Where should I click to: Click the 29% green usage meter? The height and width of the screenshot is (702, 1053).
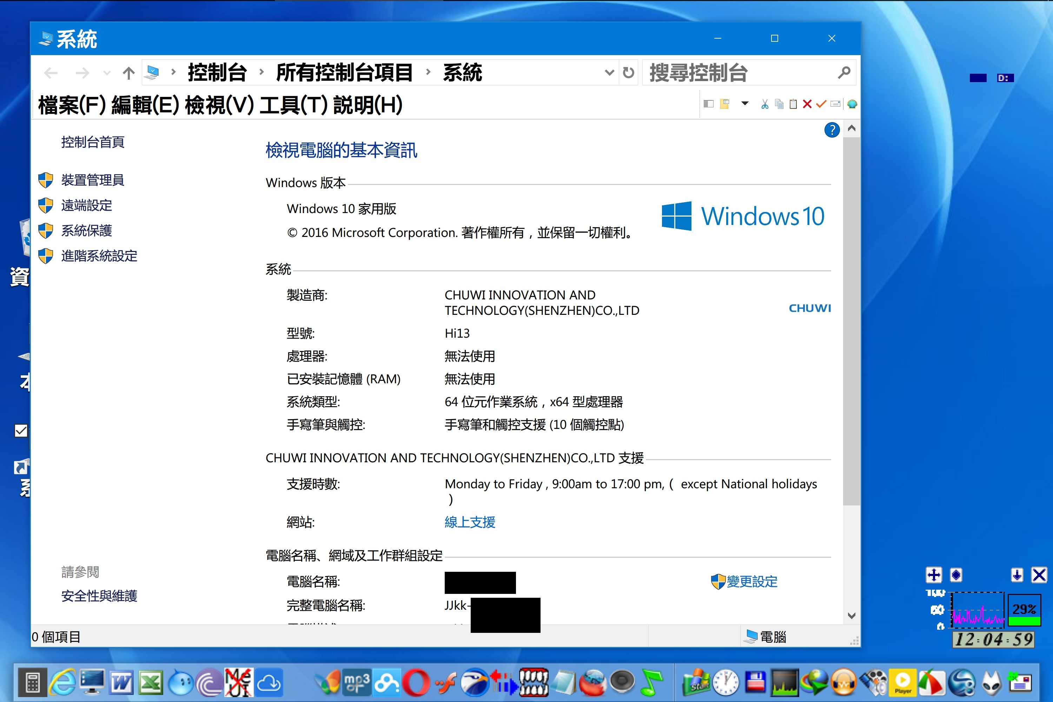click(x=1024, y=610)
